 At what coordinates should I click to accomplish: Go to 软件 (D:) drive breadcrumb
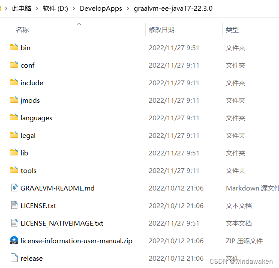(x=55, y=9)
